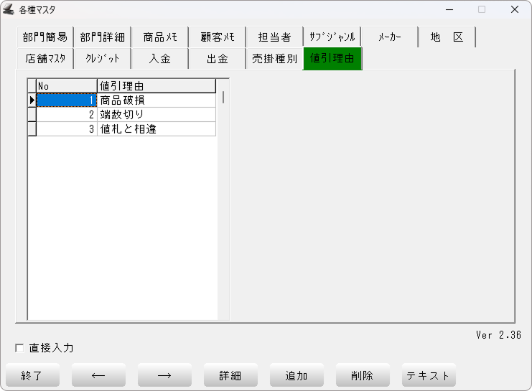Switch to the 部門簡易 tab
The height and width of the screenshot is (391, 532).
45,37
